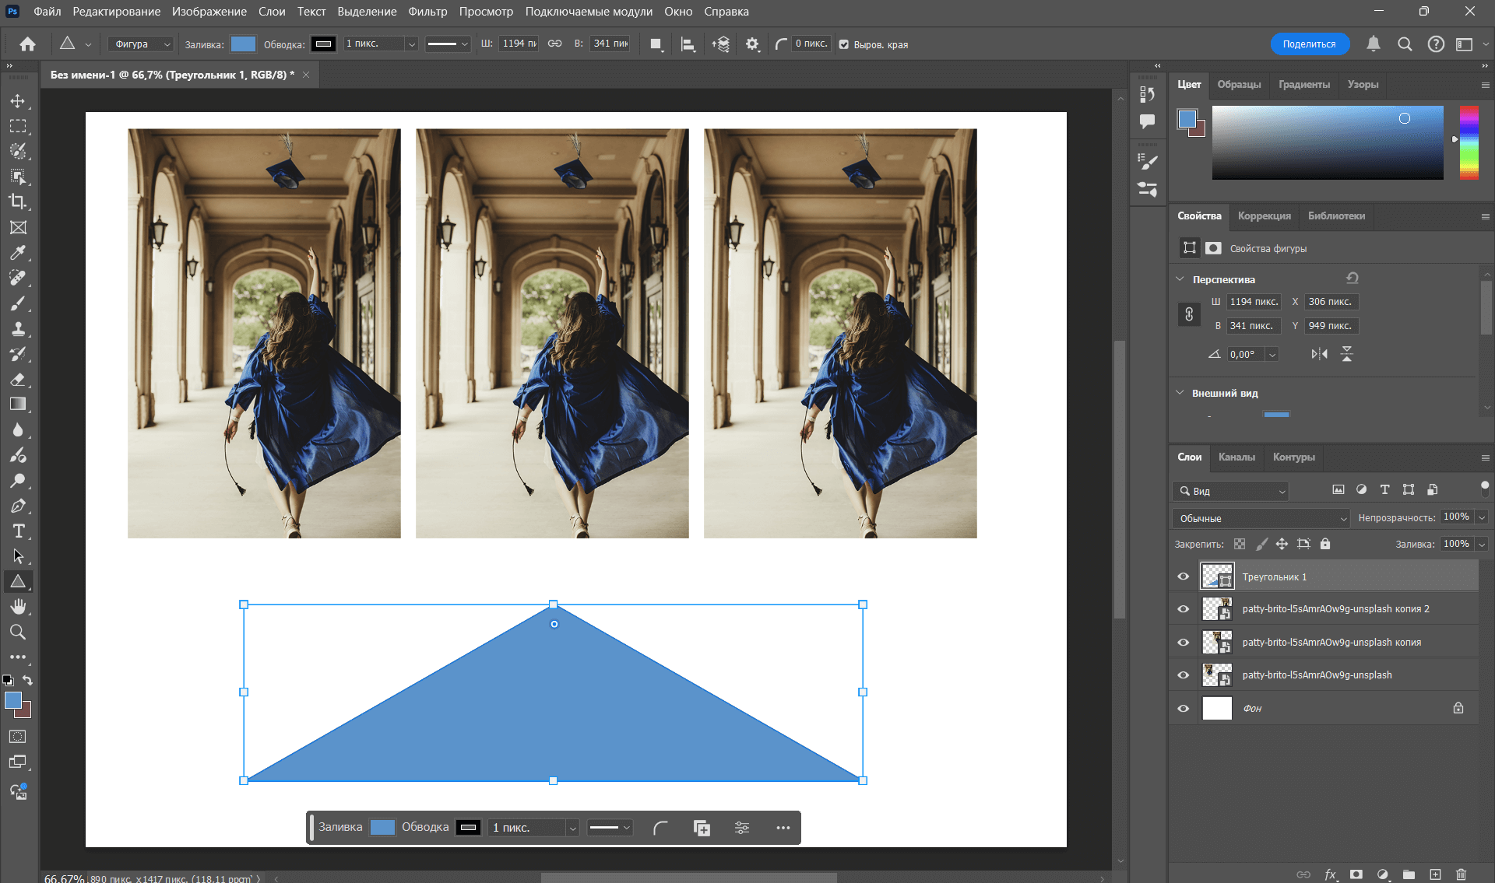Viewport: 1495px width, 883px height.
Task: Select the Eyedropper tool
Action: point(18,253)
